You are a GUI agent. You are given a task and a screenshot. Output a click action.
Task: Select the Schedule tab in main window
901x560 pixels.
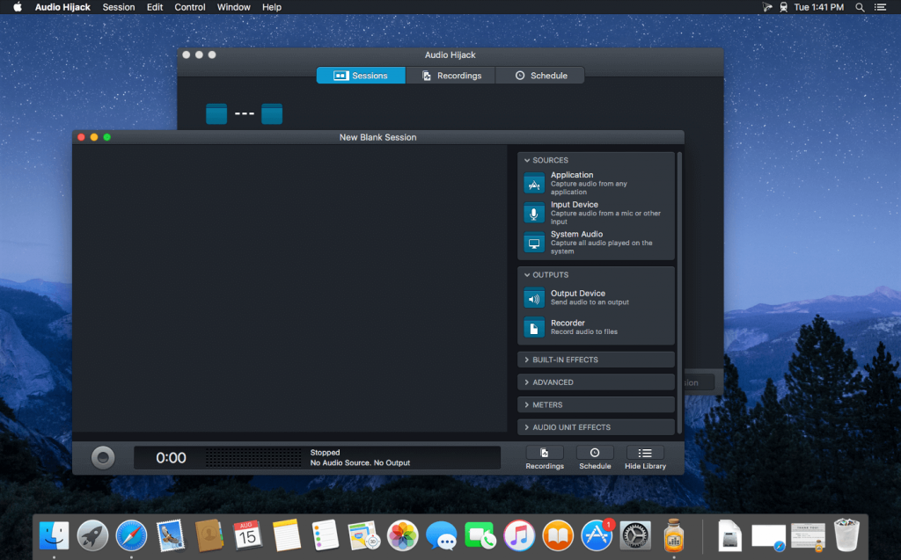tap(539, 75)
